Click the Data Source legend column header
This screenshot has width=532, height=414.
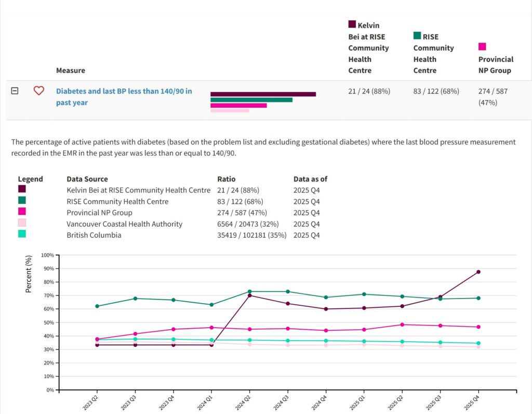pos(87,179)
